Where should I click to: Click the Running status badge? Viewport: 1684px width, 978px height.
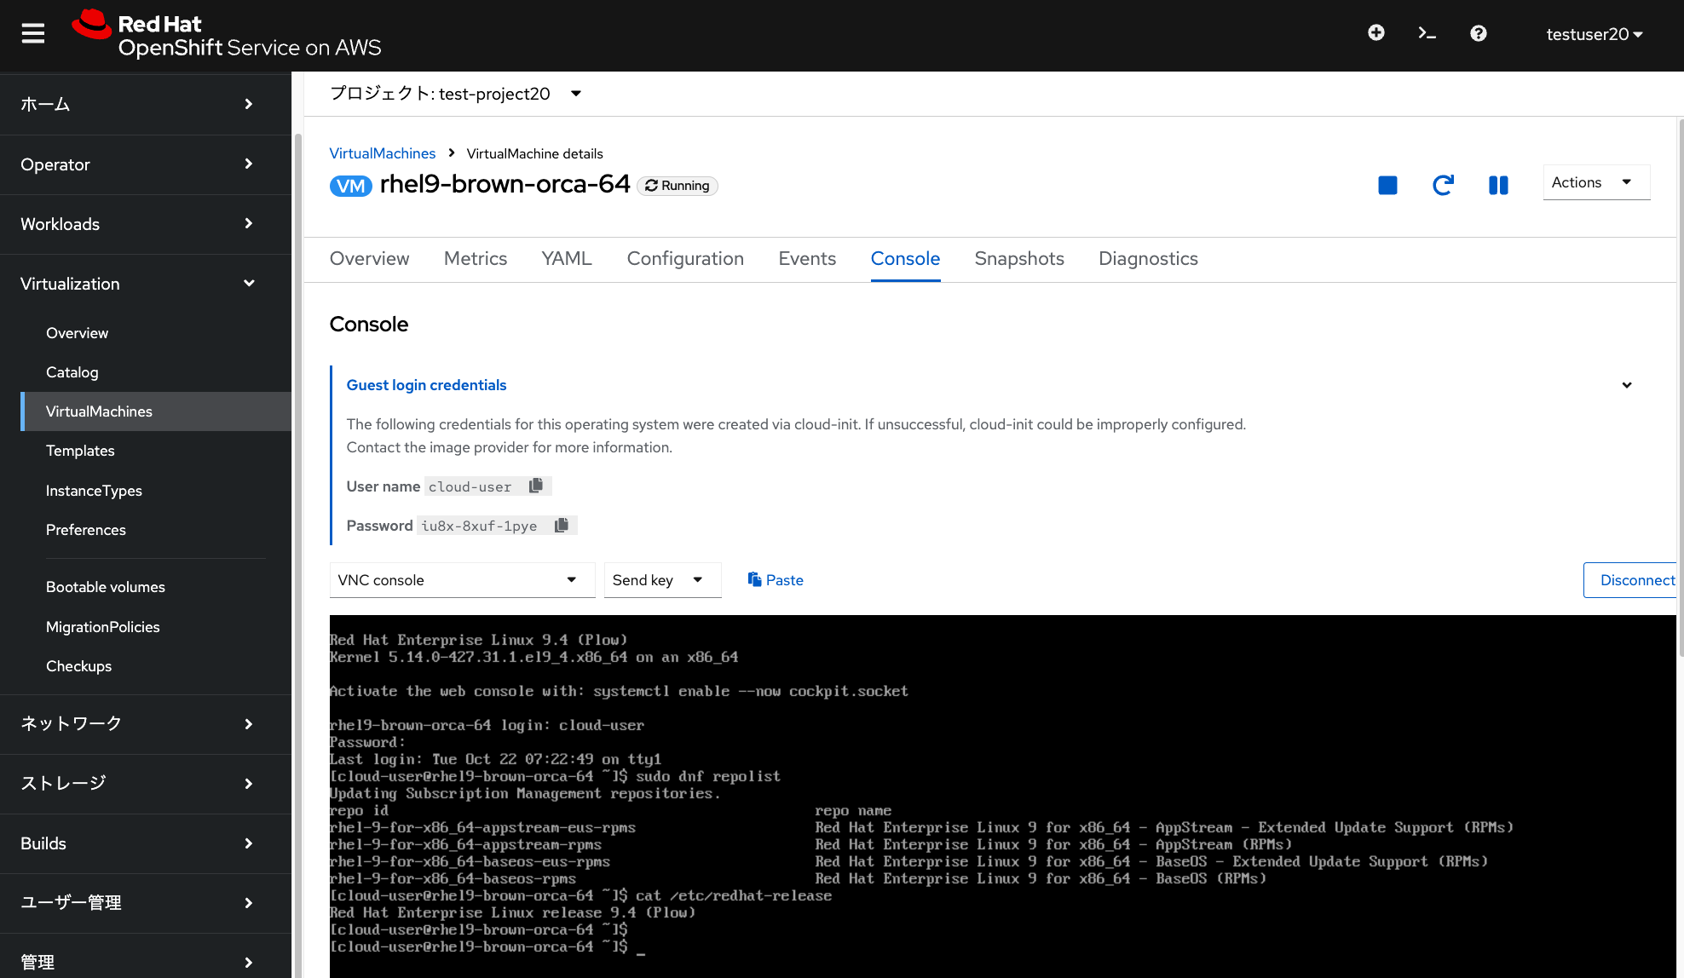click(678, 186)
